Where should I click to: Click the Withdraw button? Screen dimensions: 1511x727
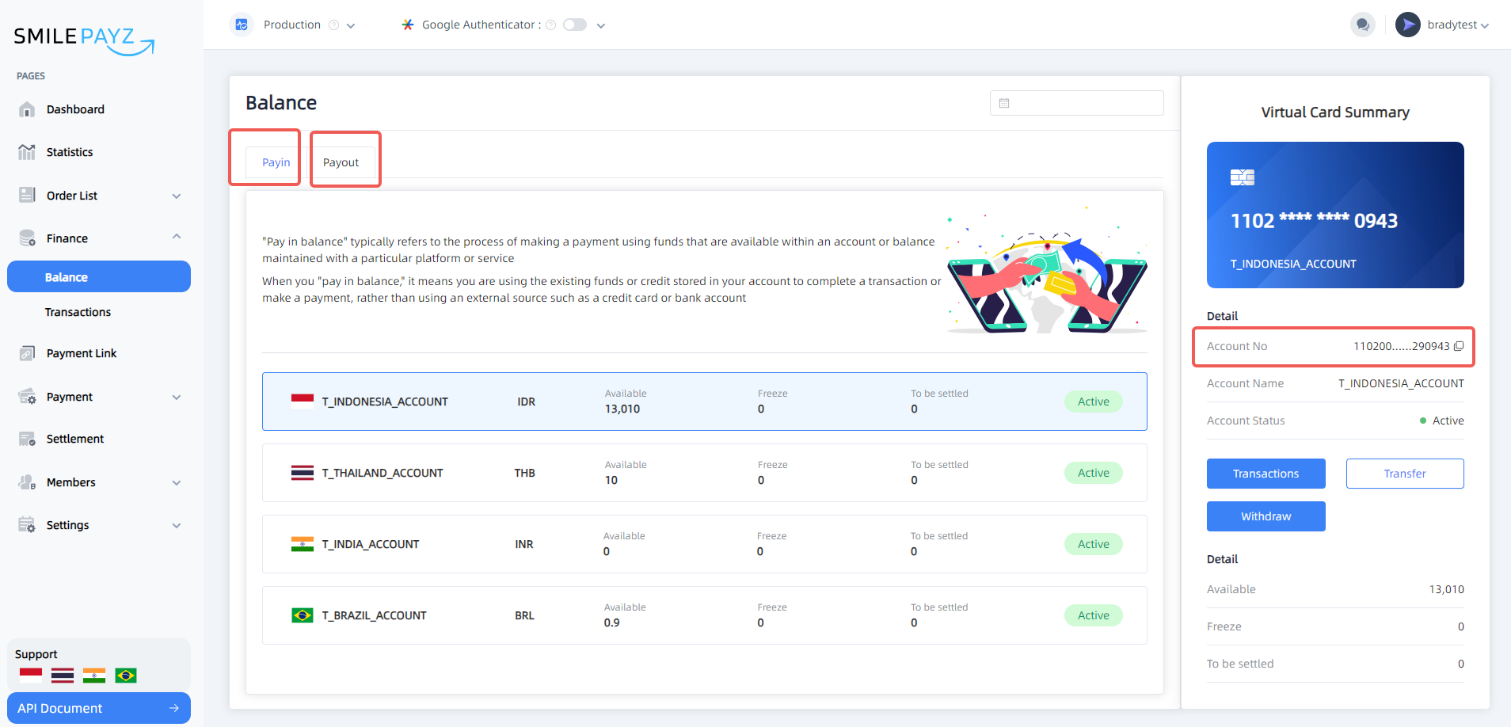[1266, 516]
